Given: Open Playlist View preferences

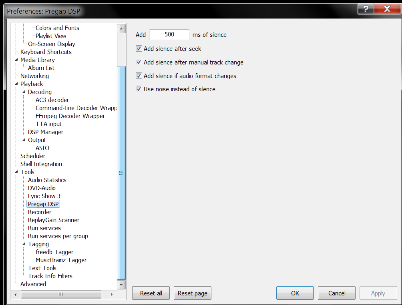Looking at the screenshot, I should point(51,36).
